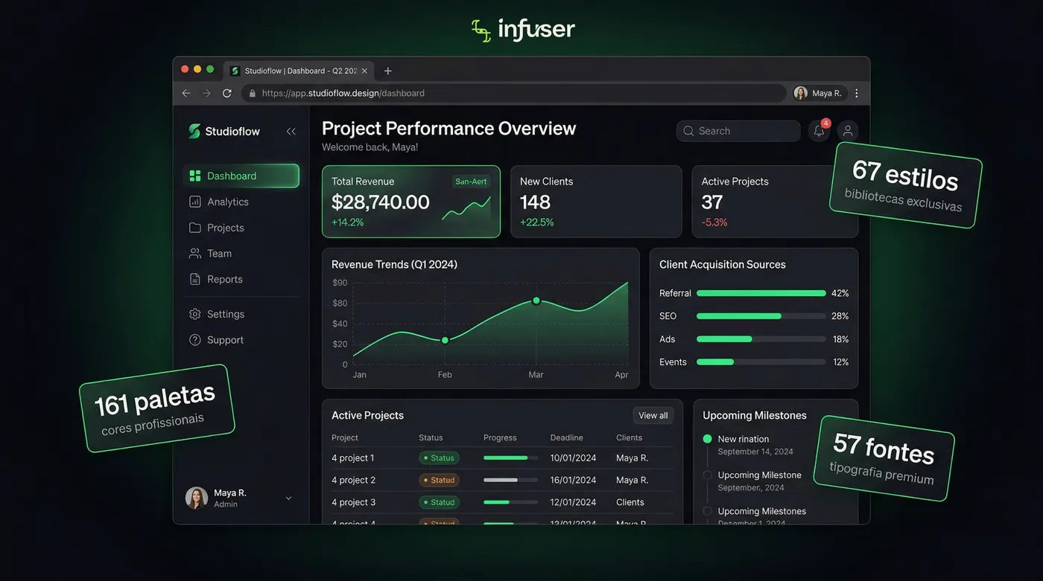This screenshot has height=581, width=1043.
Task: Click Maya R. avatar in sidebar
Action: [197, 498]
